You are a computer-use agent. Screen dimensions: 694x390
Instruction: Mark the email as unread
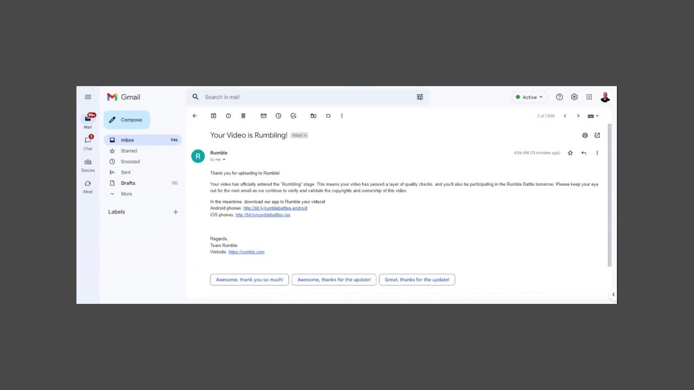tap(264, 116)
